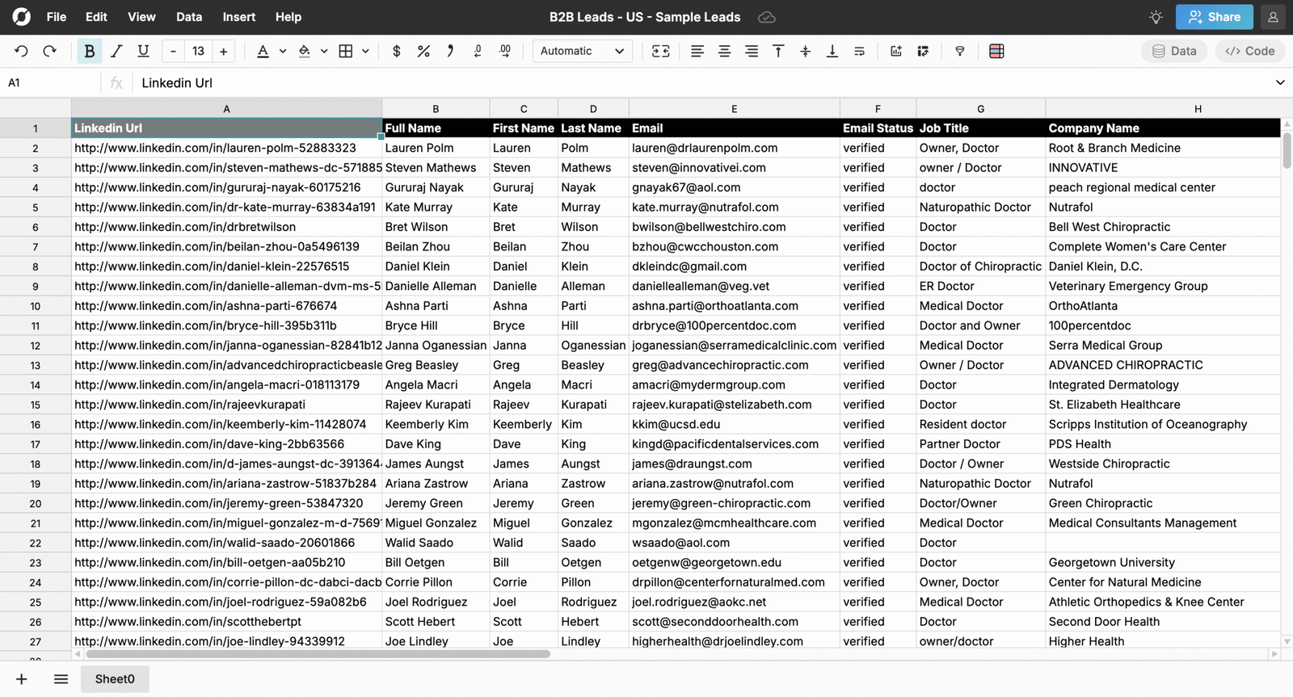1293x697 pixels.
Task: Click the Share button
Action: 1214,17
